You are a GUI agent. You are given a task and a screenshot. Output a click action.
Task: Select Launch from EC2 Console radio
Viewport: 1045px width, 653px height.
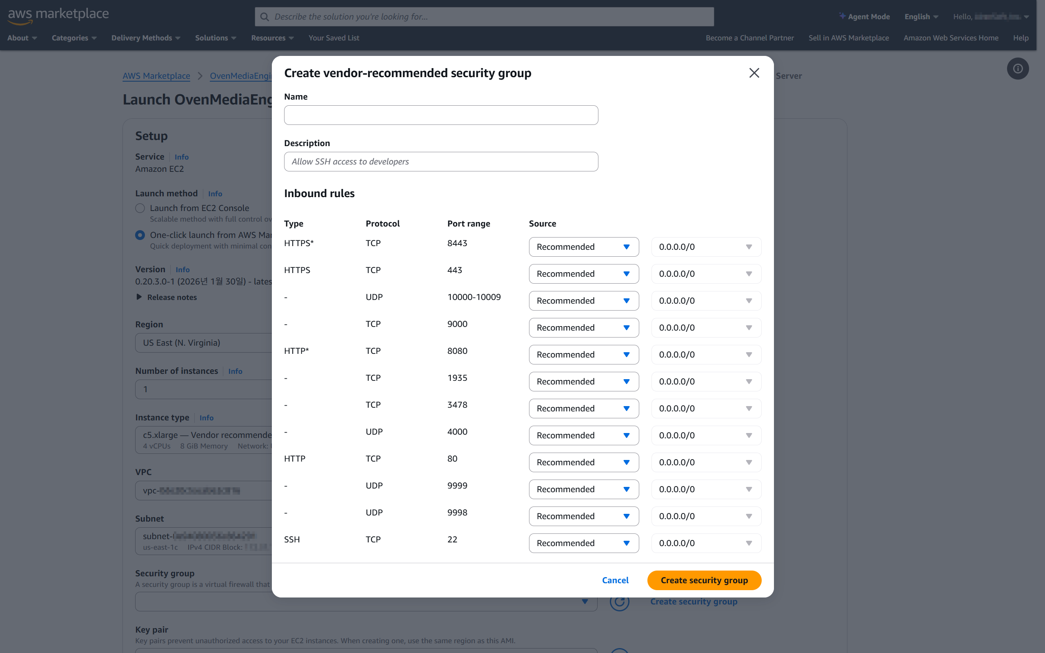(140, 208)
